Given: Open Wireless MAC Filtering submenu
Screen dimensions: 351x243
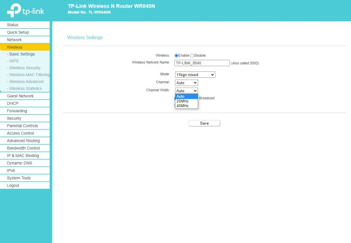Looking at the screenshot, I should tap(28, 75).
